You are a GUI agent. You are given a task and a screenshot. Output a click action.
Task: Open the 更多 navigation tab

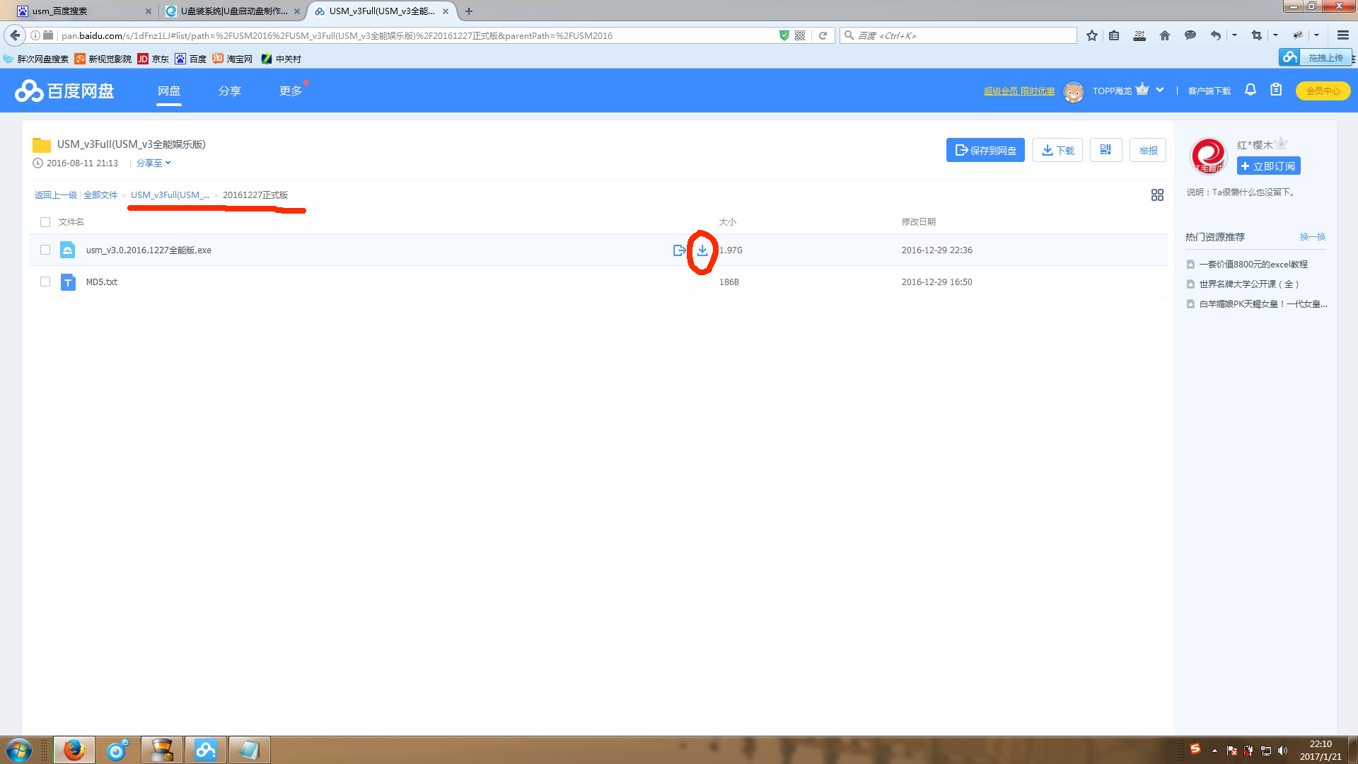(290, 91)
